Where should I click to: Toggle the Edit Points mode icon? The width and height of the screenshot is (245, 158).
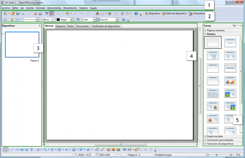click(x=97, y=149)
